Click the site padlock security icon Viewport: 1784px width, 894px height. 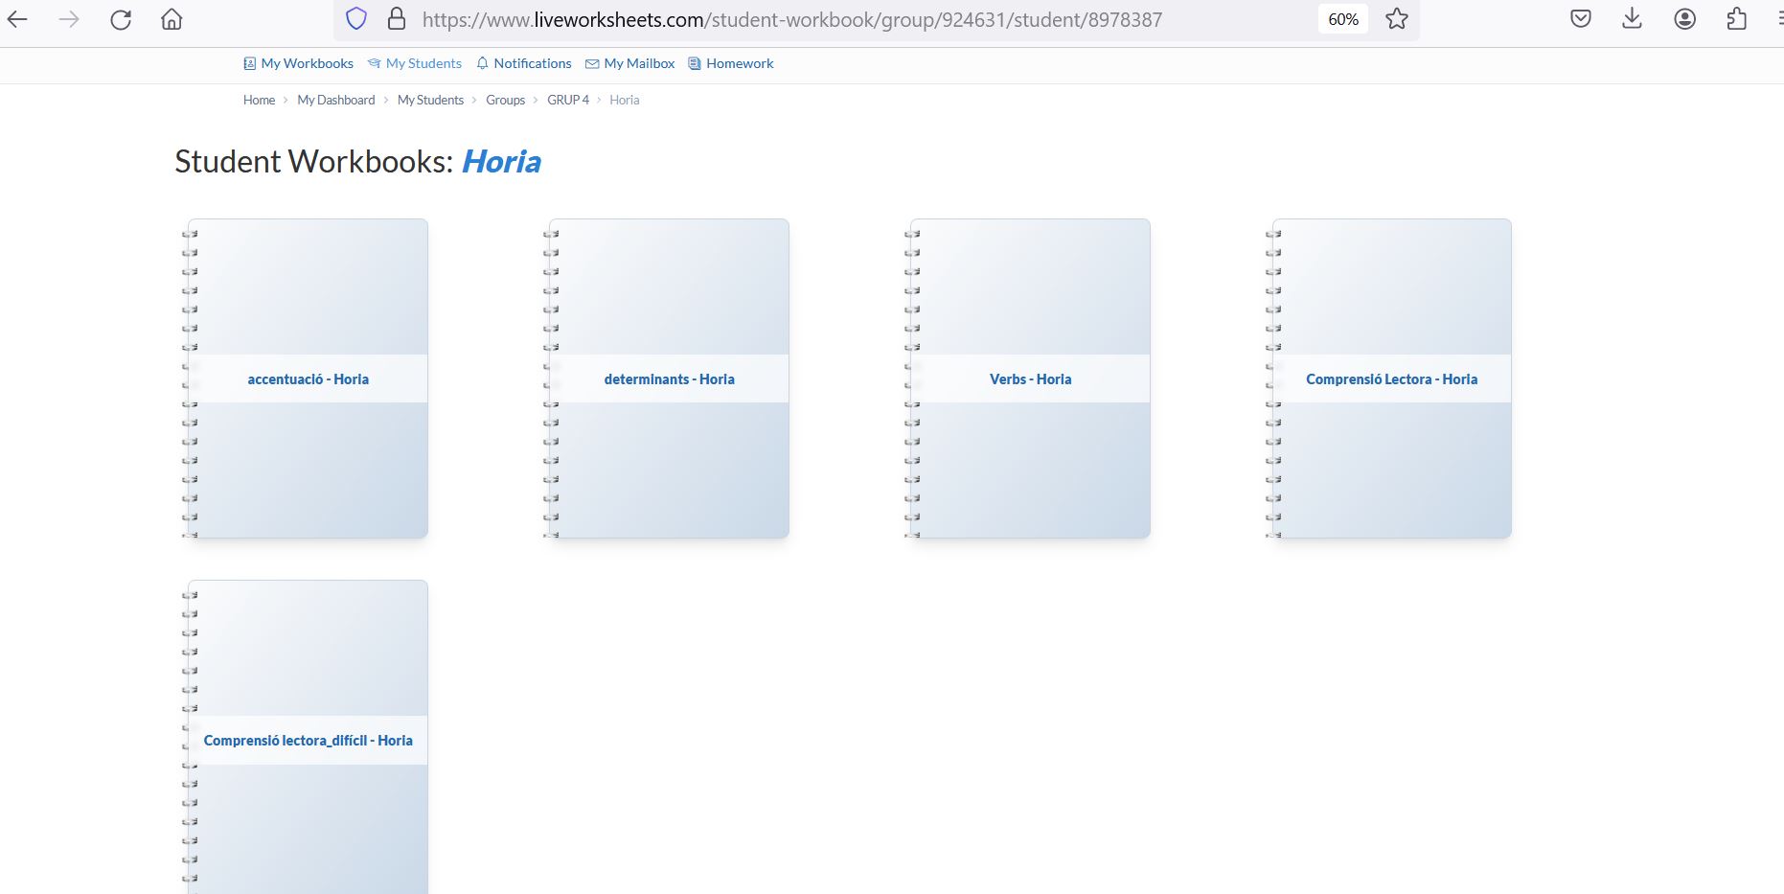[397, 19]
